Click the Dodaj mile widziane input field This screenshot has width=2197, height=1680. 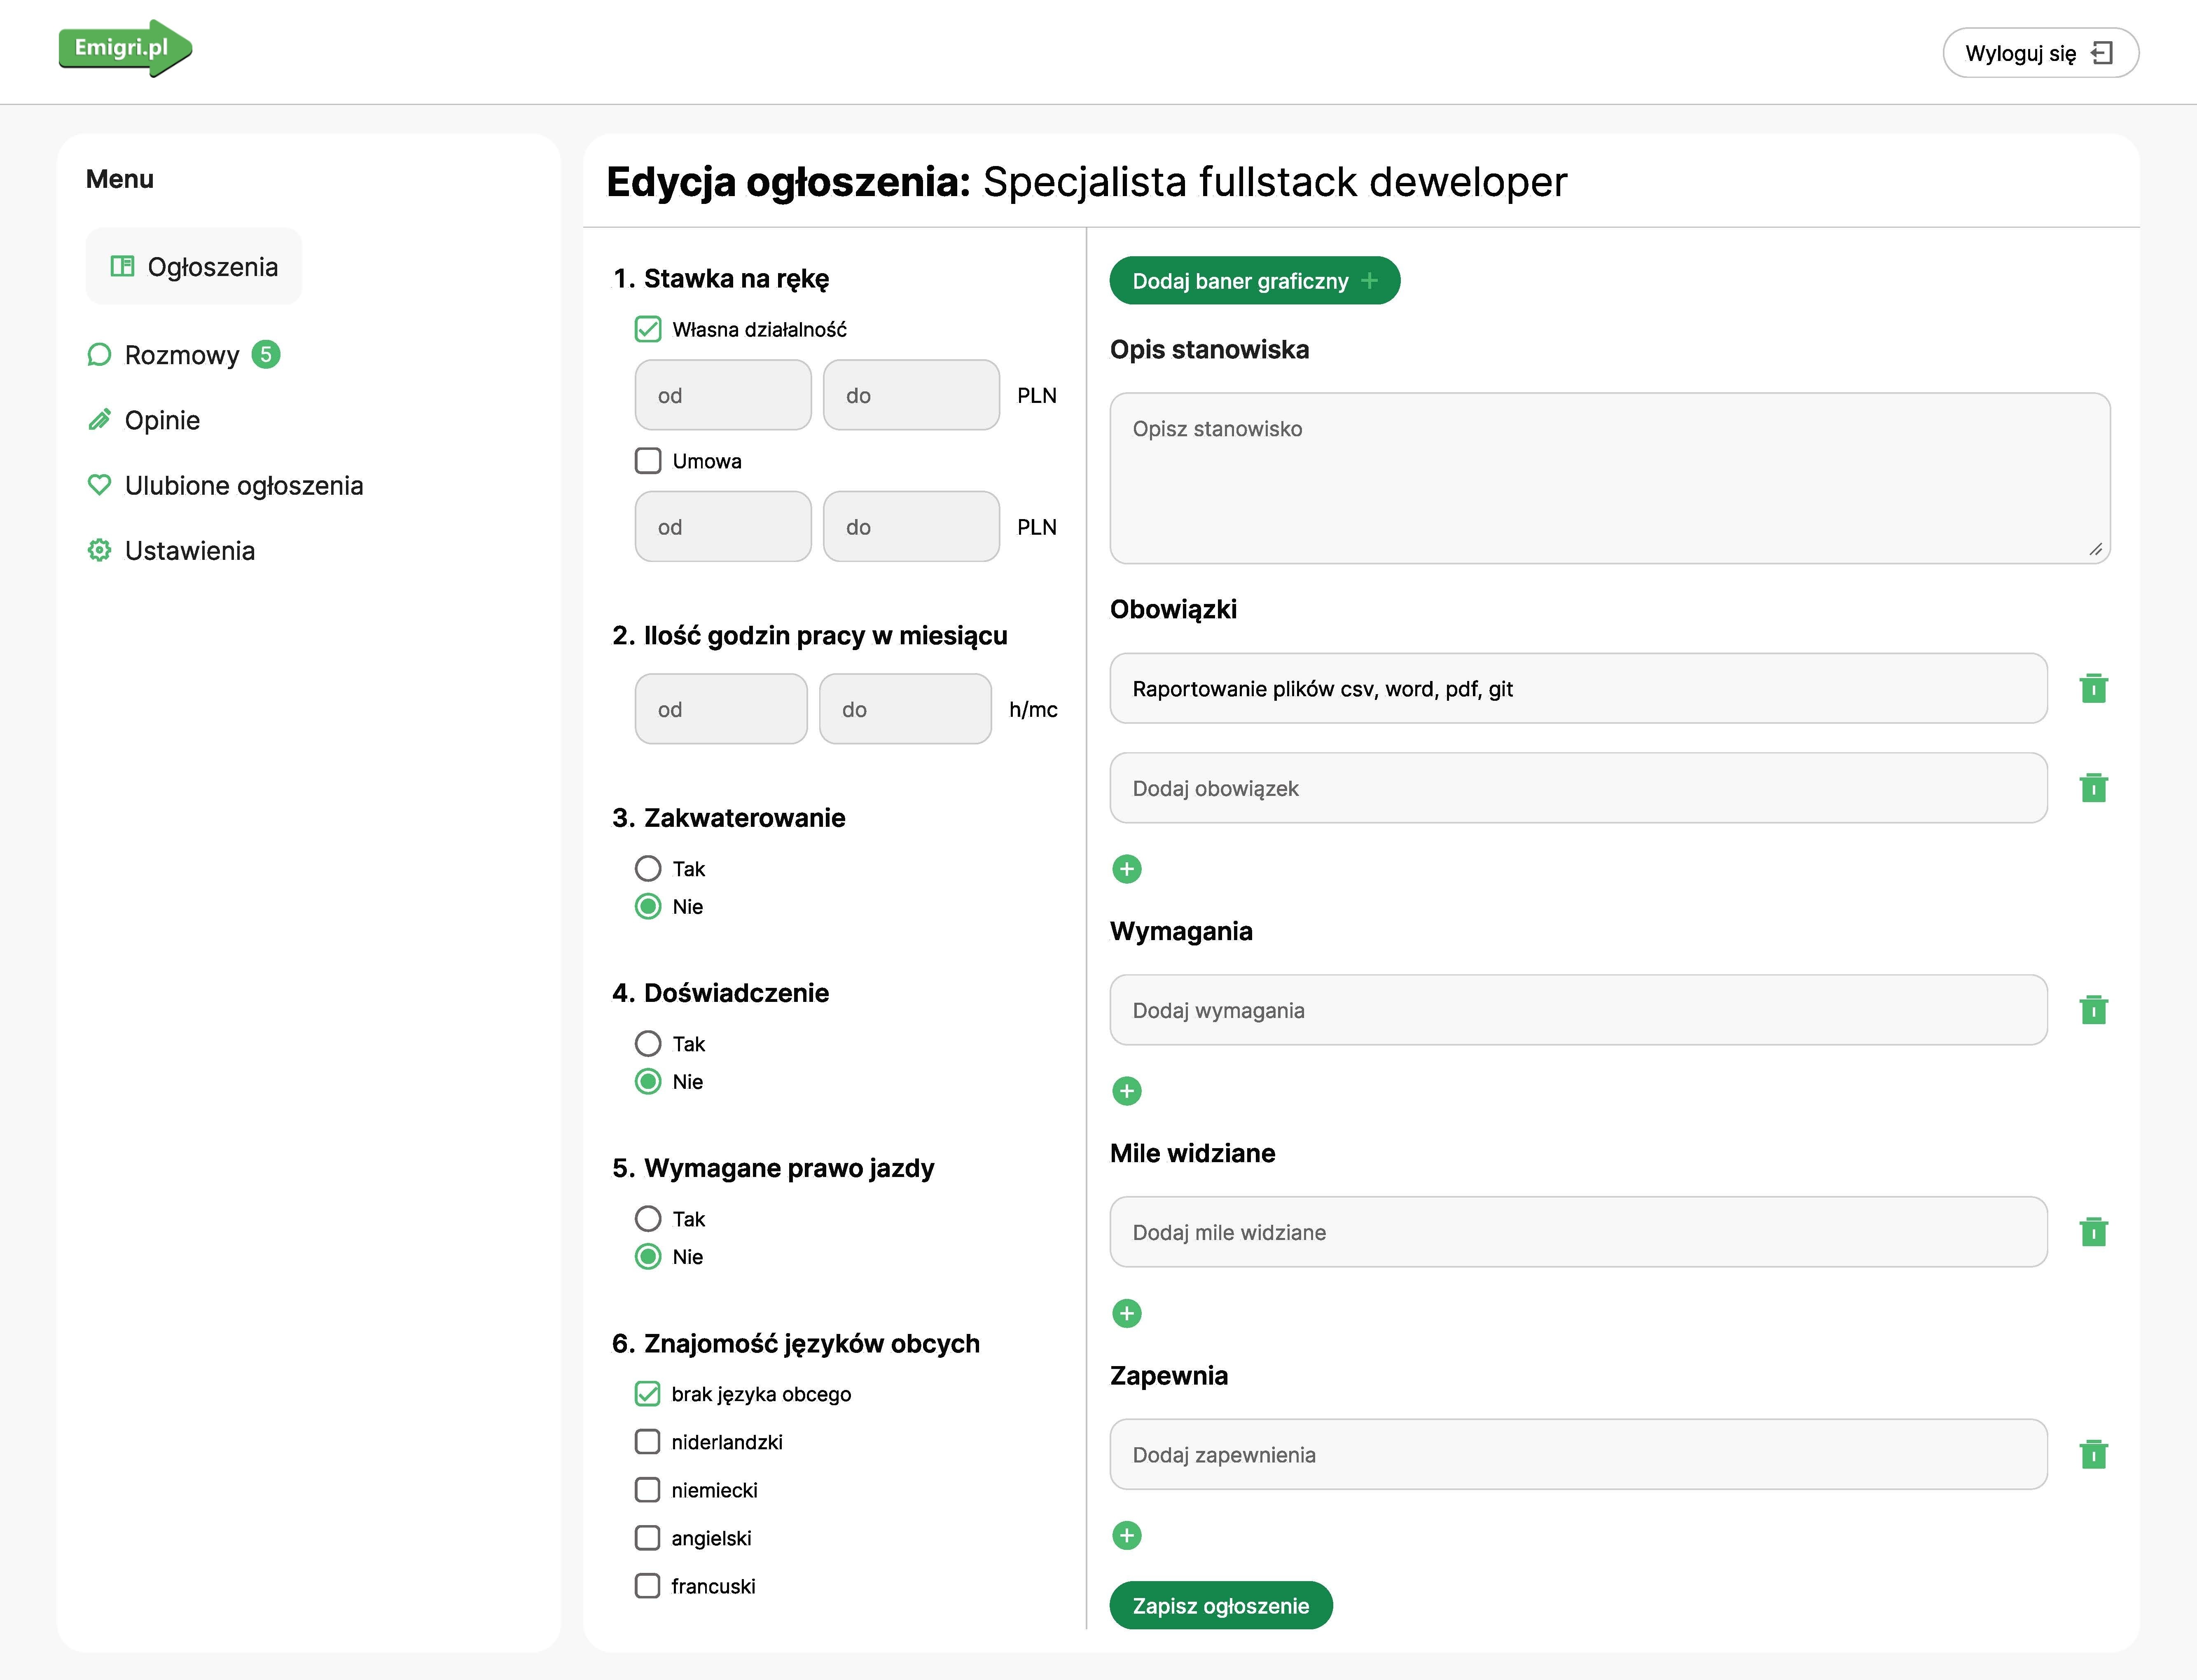[1578, 1232]
